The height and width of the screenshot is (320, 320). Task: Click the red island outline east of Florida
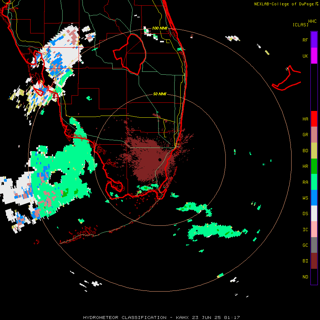(x=286, y=78)
